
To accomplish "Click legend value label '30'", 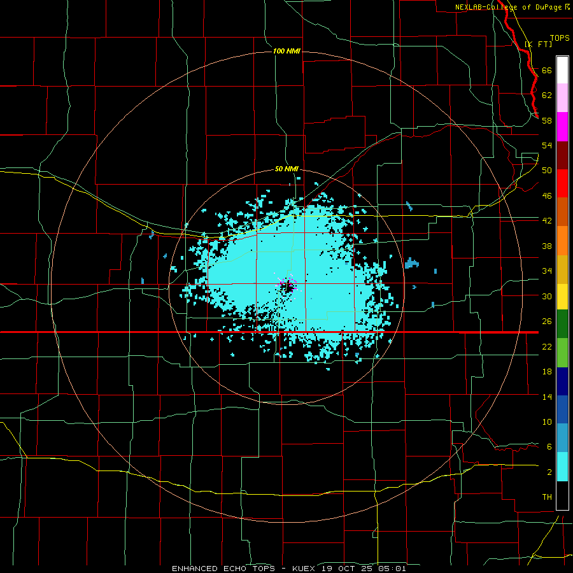I will point(547,296).
